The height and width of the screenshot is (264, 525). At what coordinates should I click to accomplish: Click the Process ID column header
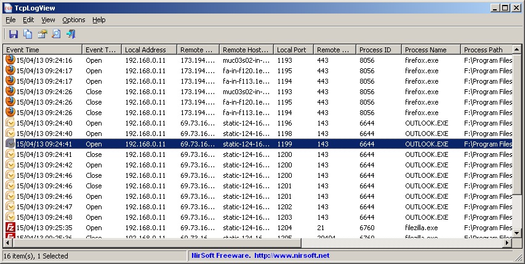click(x=379, y=50)
